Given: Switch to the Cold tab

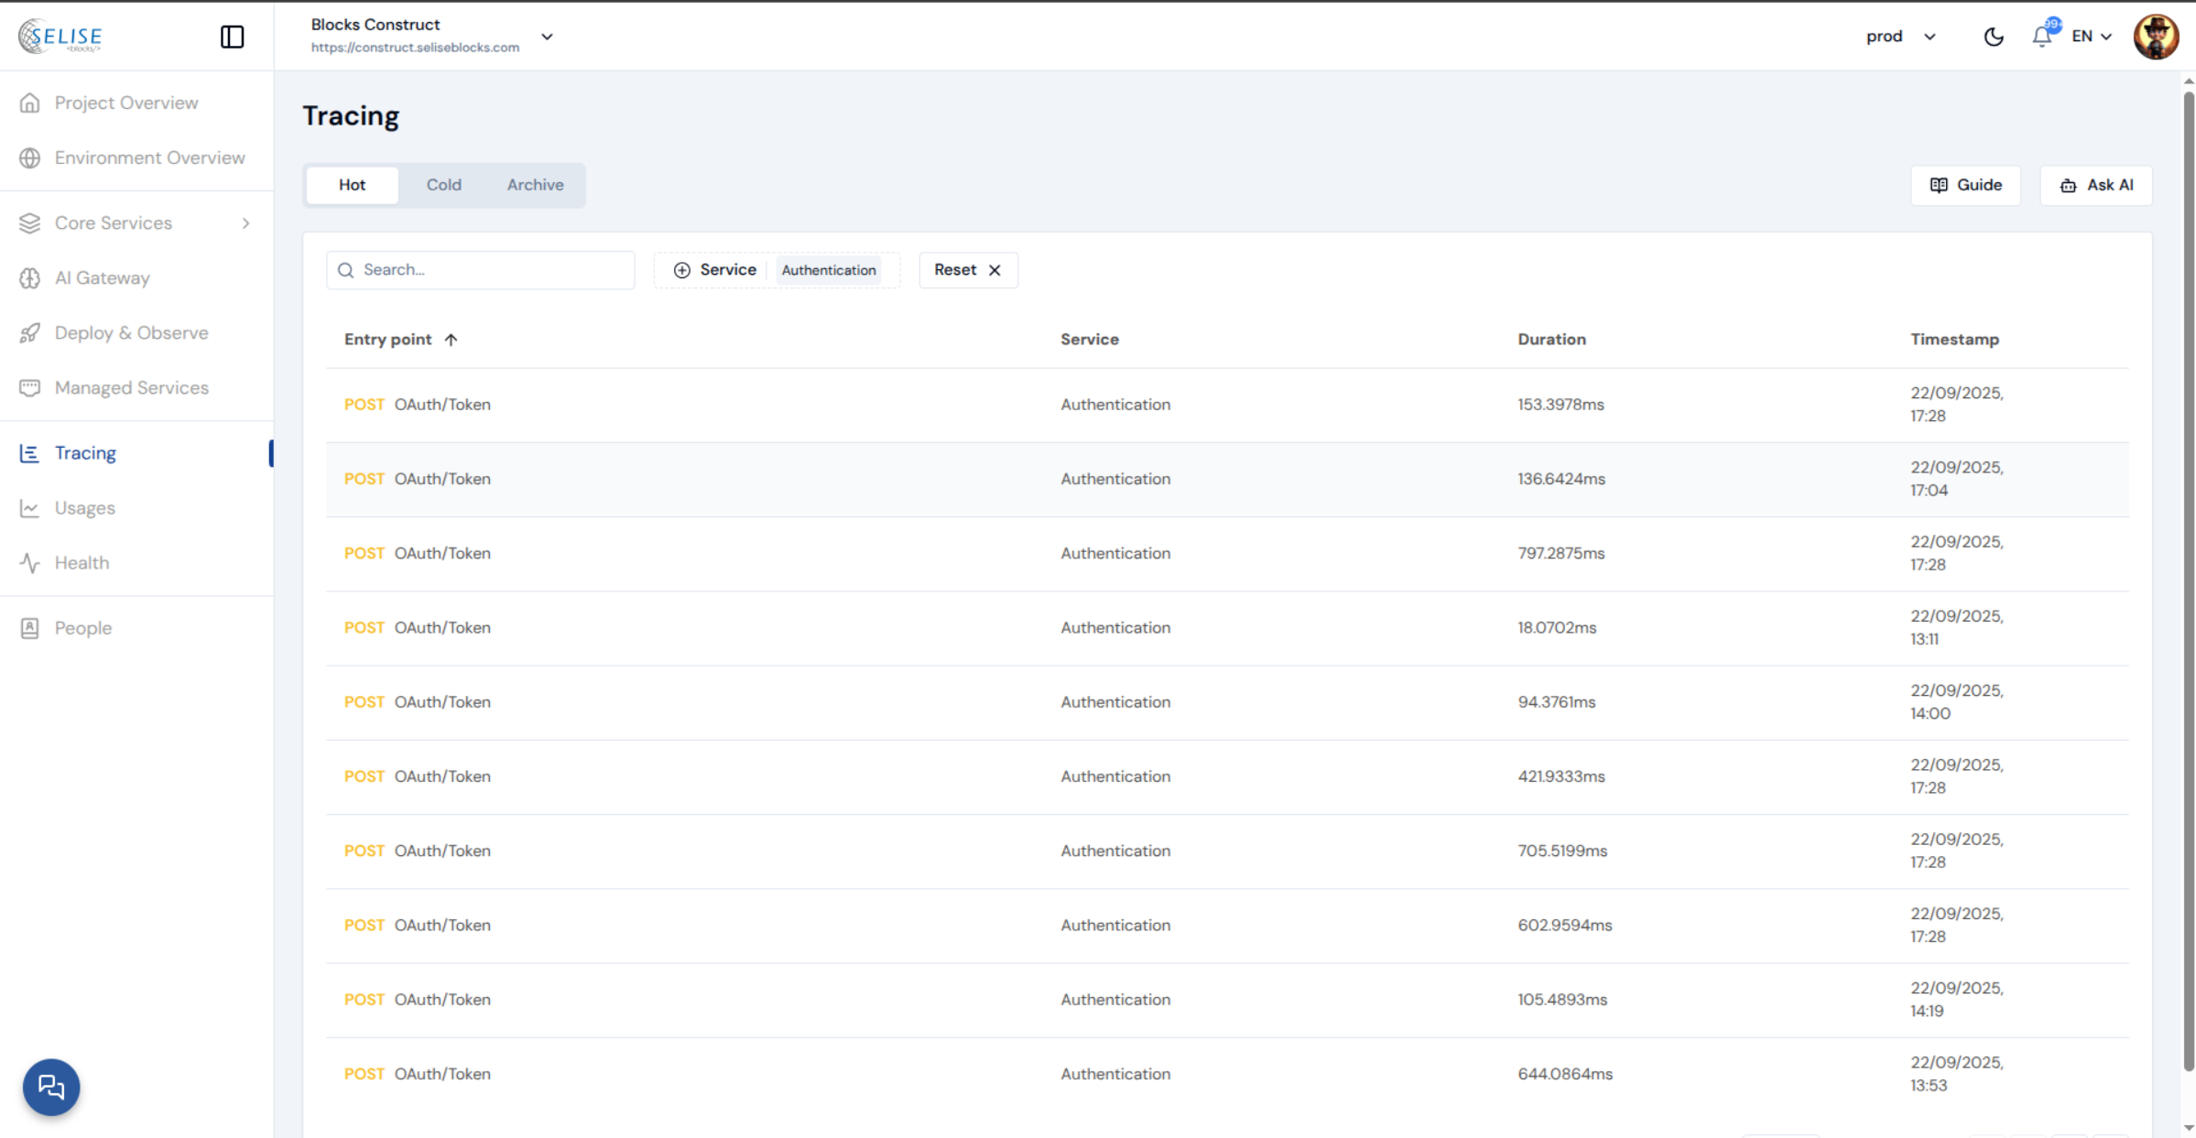Looking at the screenshot, I should 443,185.
